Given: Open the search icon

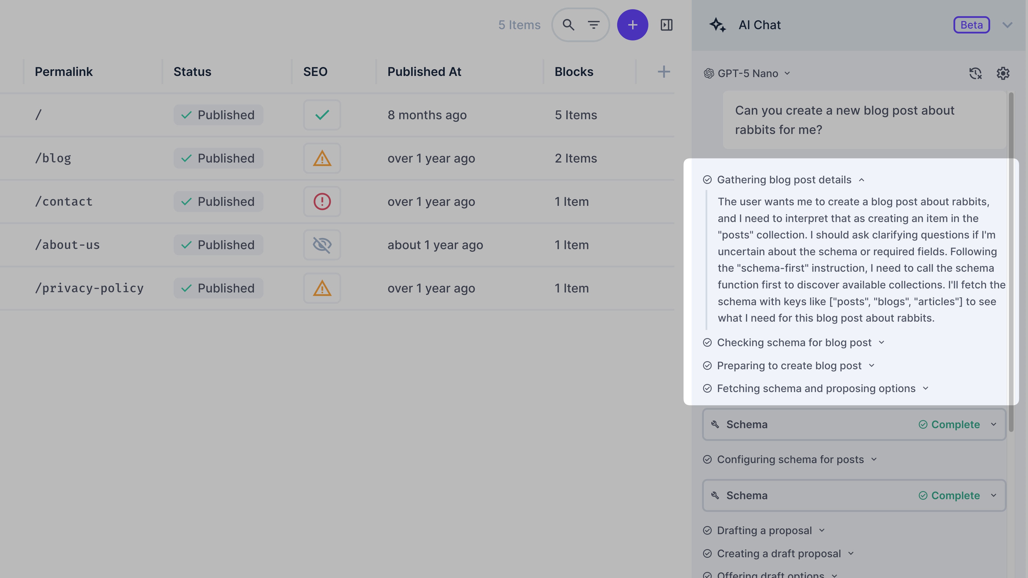Looking at the screenshot, I should point(568,25).
